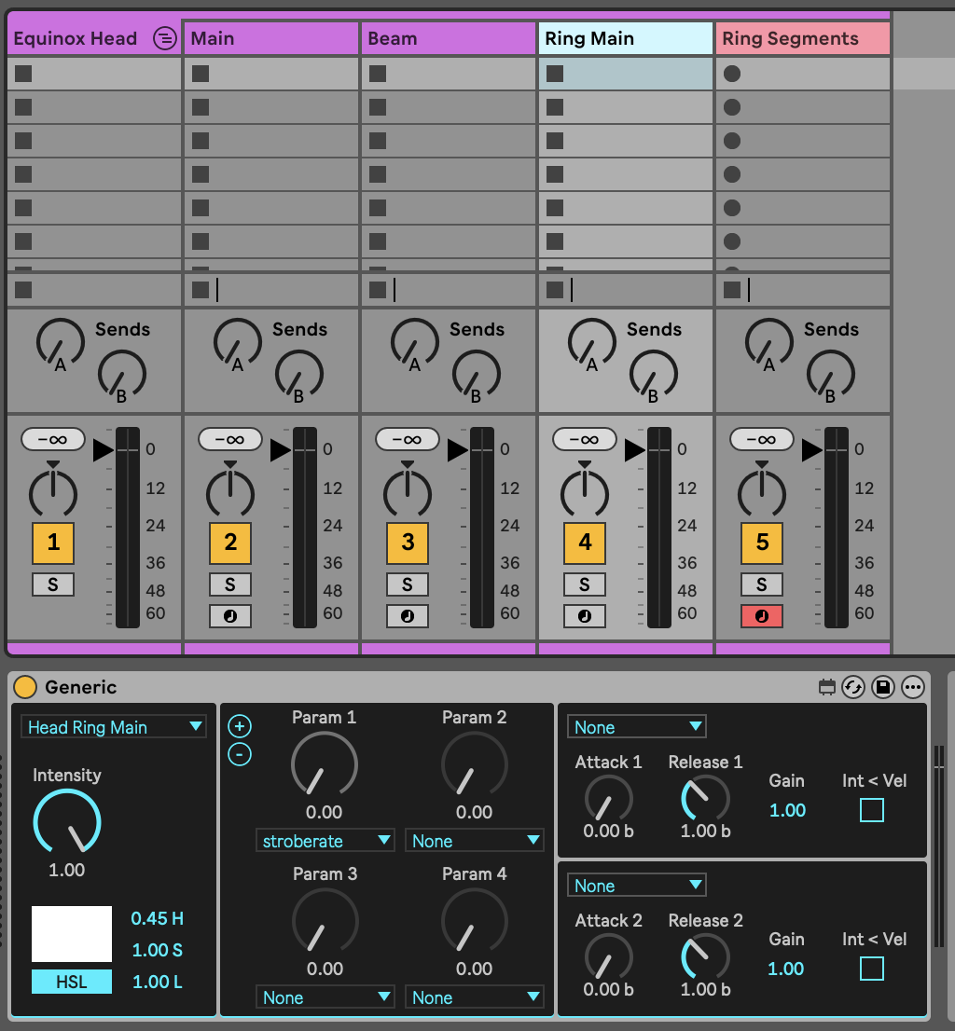Solo the Ring Main track
This screenshot has width=955, height=1031.
tap(585, 584)
